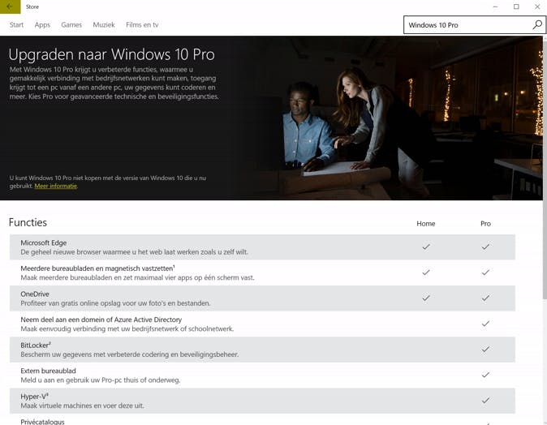Select the Microsoft Edge feature row
Screen dimensions: 547x425
click(x=203, y=247)
